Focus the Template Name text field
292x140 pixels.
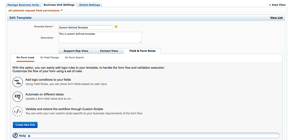[x=85, y=27]
